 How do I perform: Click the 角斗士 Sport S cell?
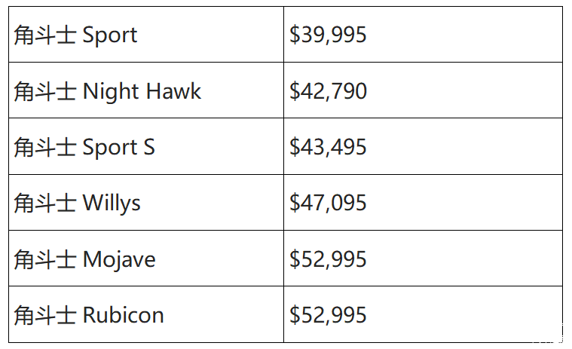pos(84,147)
